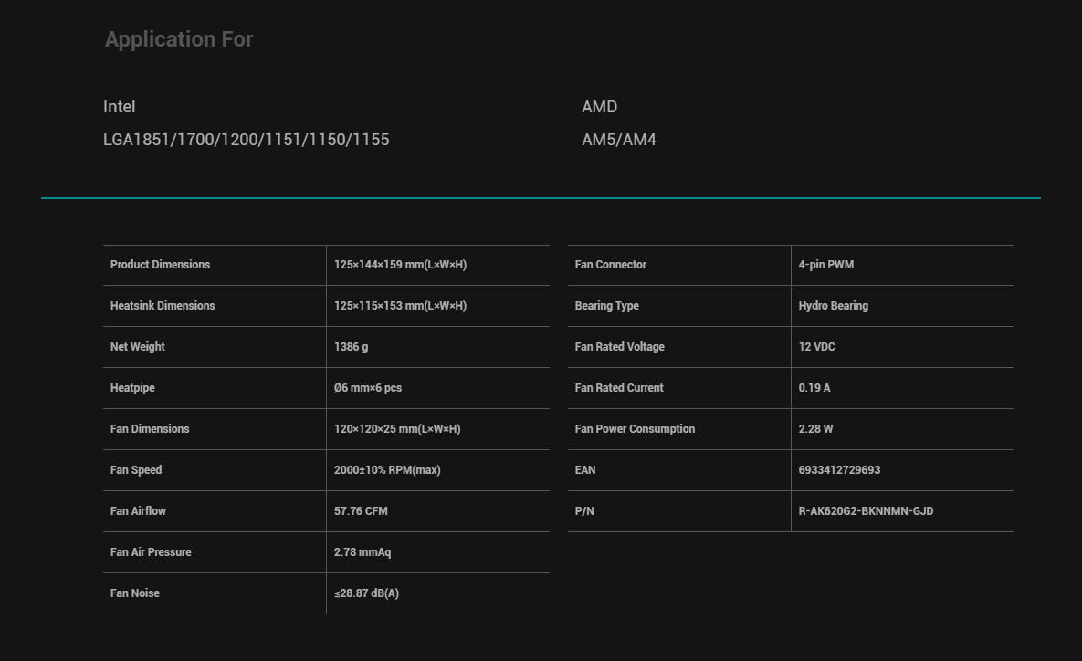Screen dimensions: 1082x661
Task: Click the 'Fan Dimensions' label
Action: (x=150, y=428)
